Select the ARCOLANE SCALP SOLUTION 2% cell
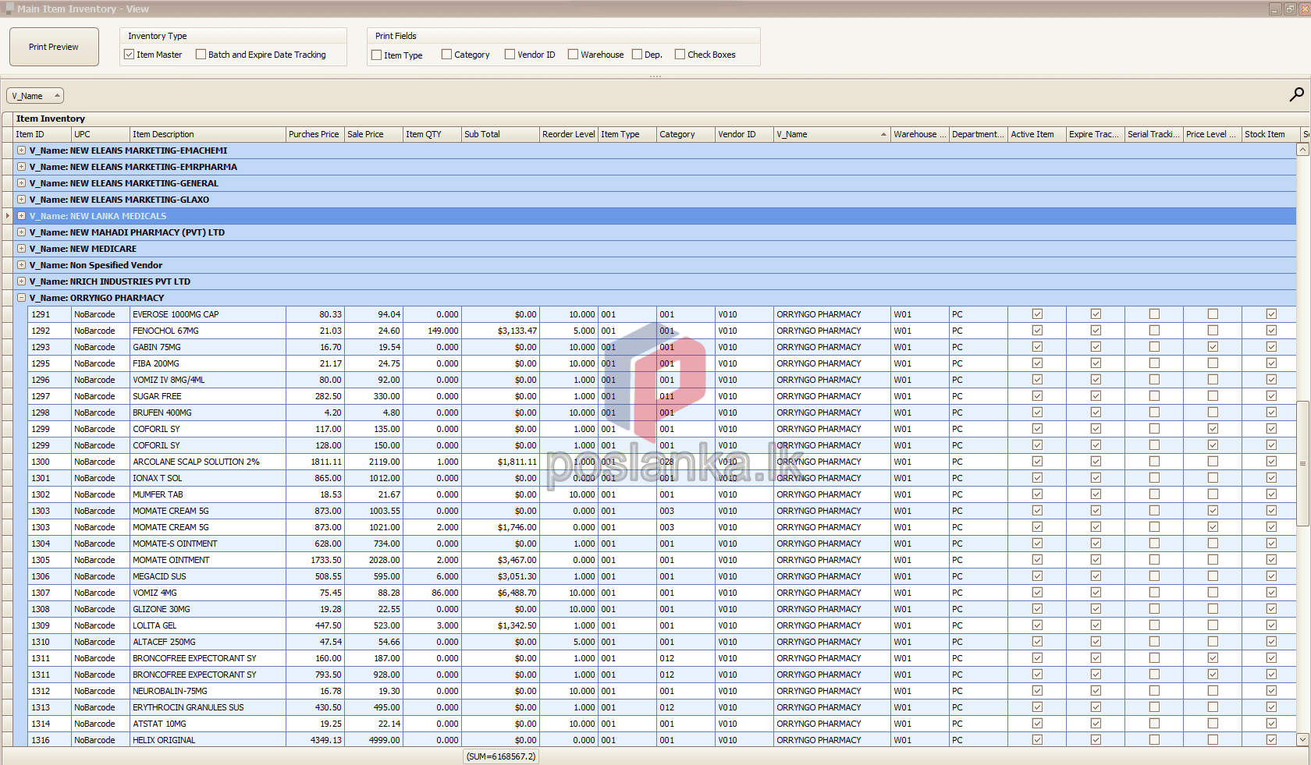Screen dimensions: 1311x765 (208, 462)
